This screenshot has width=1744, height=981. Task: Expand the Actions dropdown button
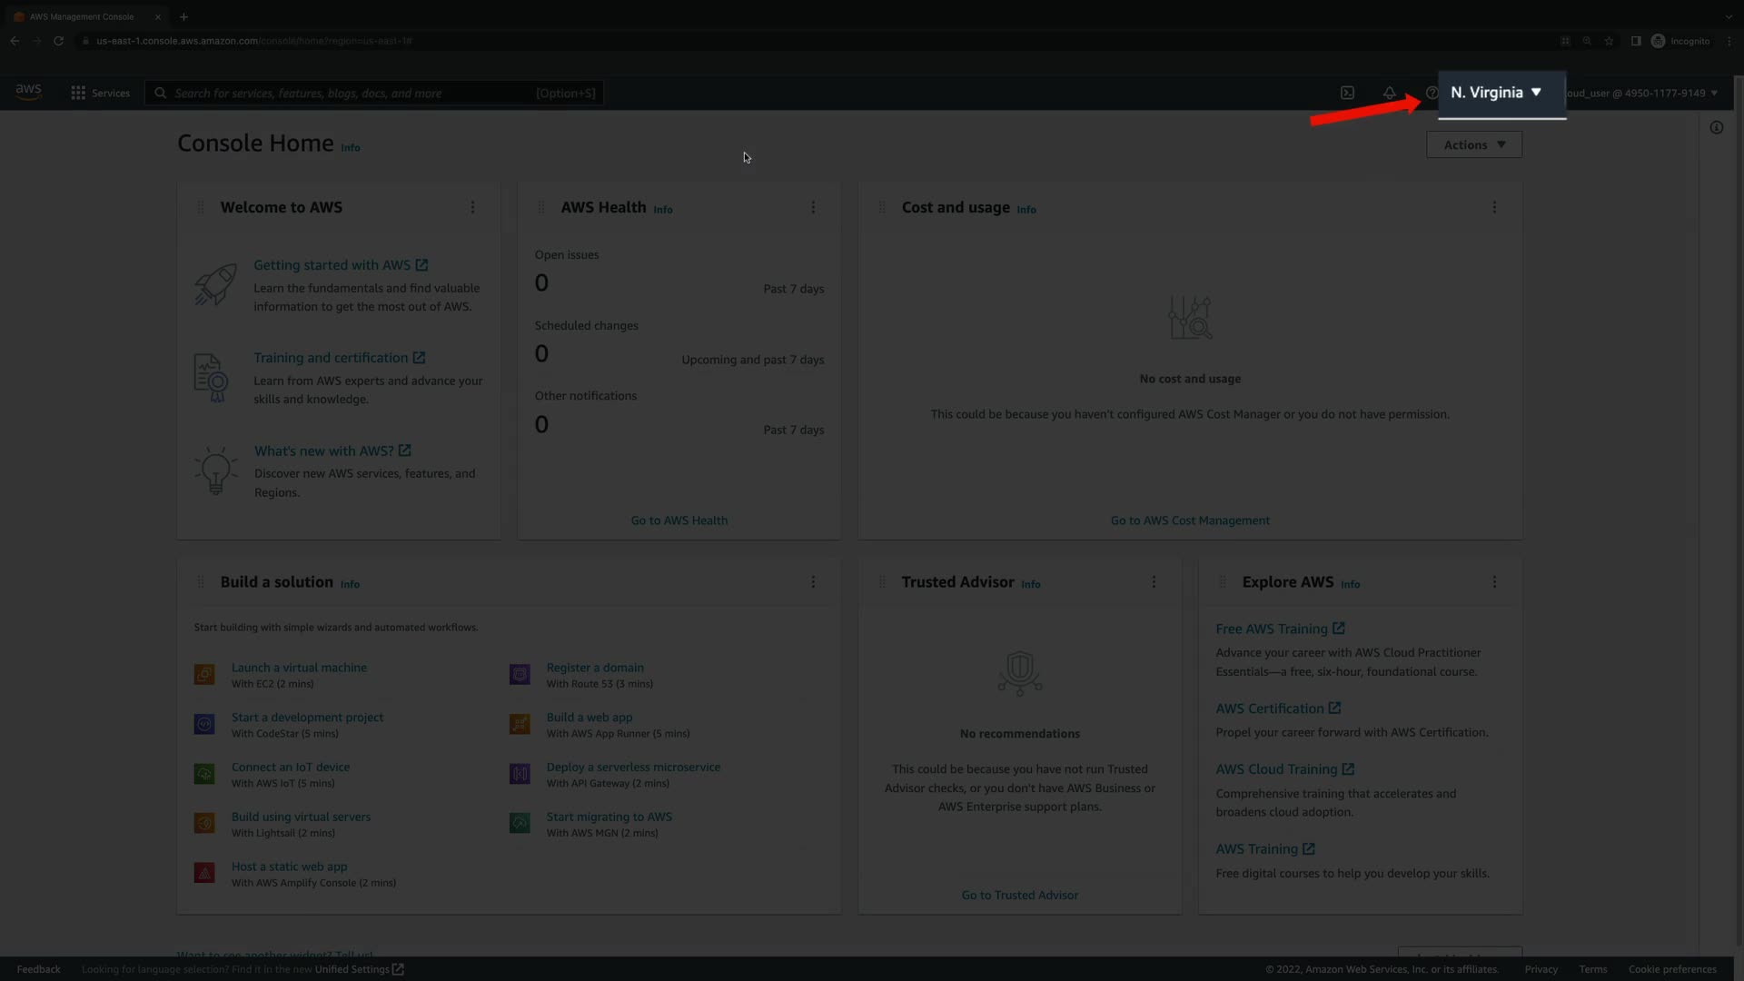pos(1473,144)
